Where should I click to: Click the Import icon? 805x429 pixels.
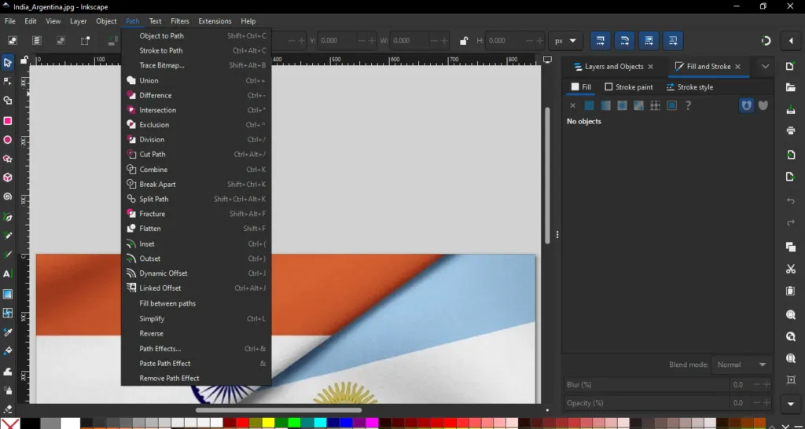791,155
